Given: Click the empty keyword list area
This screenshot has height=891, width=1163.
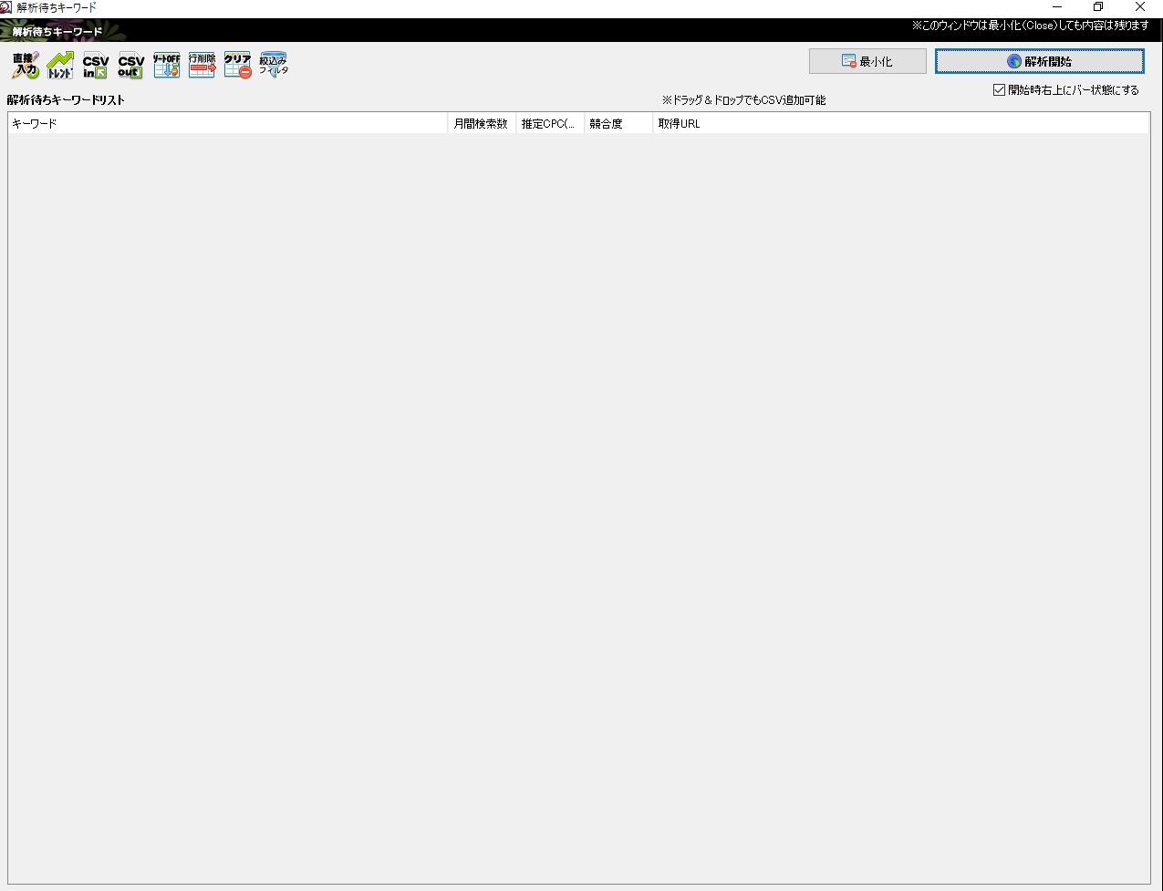Looking at the screenshot, I should tap(578, 502).
